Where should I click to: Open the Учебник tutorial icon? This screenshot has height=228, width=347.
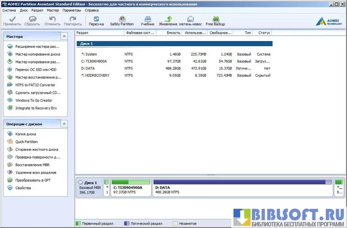147,21
